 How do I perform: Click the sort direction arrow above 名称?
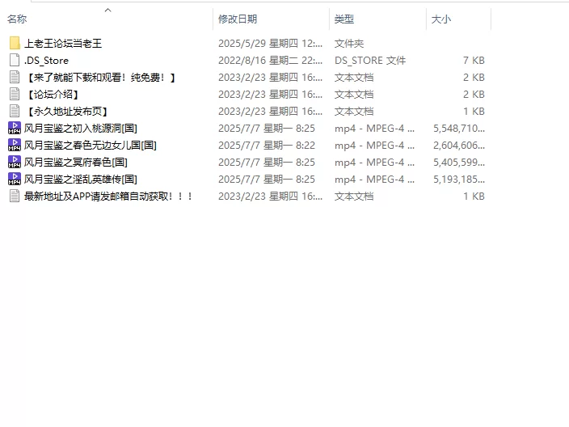(107, 11)
